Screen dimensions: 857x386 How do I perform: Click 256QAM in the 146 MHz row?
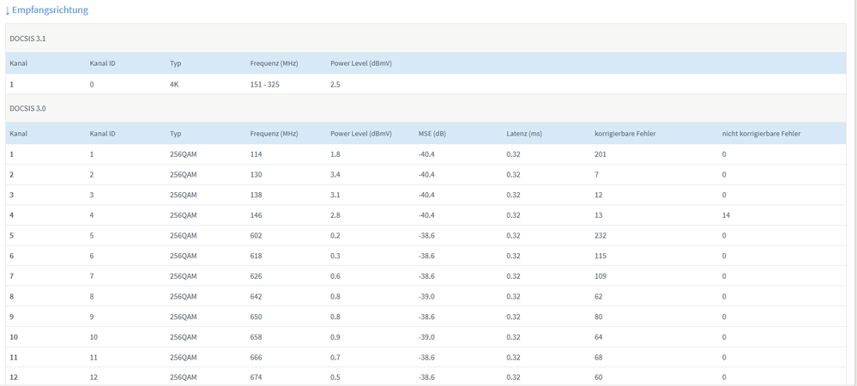(183, 215)
